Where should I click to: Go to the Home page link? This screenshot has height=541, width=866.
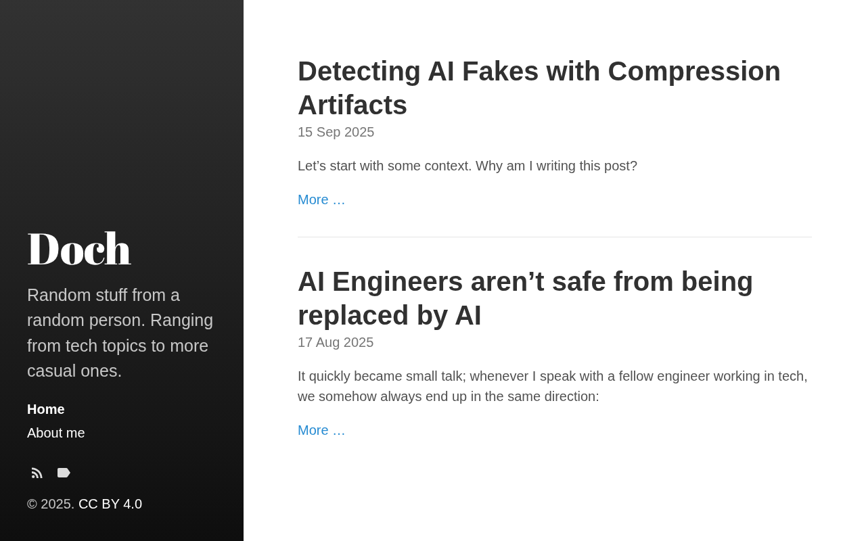pyautogui.click(x=46, y=409)
